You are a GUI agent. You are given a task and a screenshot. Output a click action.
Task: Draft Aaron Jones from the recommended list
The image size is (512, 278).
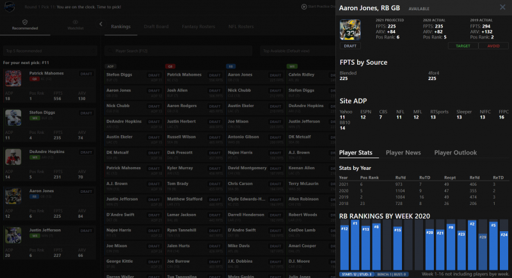(86, 192)
